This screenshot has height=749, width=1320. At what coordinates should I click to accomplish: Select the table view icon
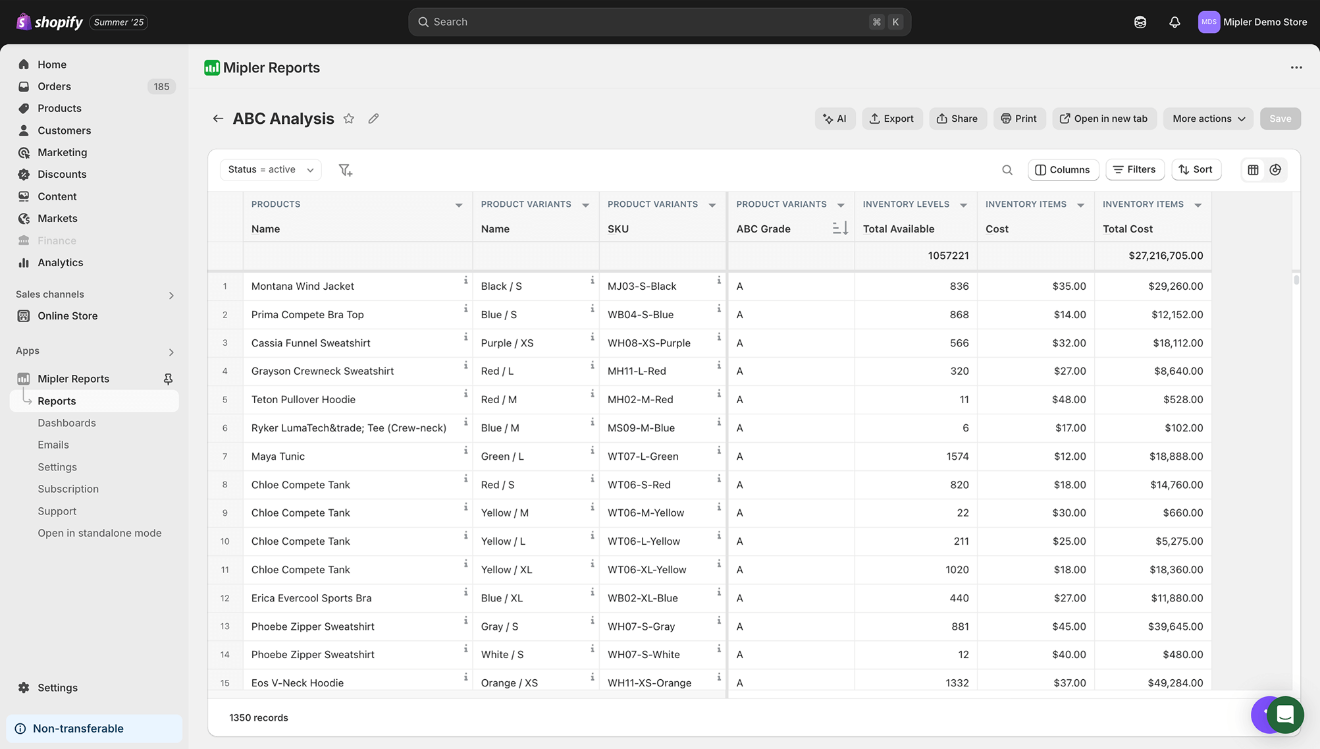1253,170
